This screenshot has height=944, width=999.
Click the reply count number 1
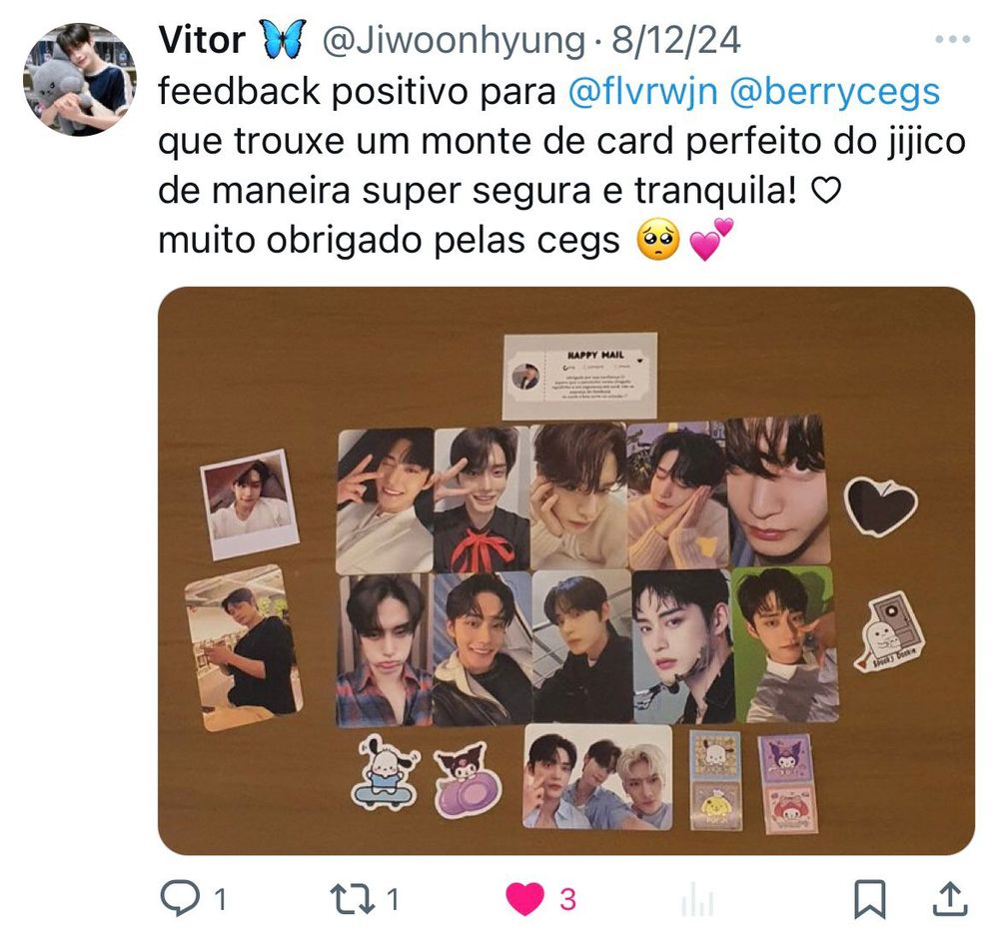221,900
